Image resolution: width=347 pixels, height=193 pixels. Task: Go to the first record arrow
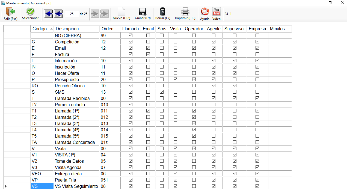click(x=48, y=14)
